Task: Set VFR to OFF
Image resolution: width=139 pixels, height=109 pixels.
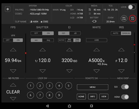Action: [x=8, y=40]
